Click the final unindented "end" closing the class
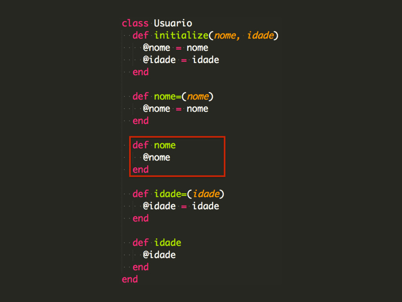The height and width of the screenshot is (302, 402). tap(130, 280)
